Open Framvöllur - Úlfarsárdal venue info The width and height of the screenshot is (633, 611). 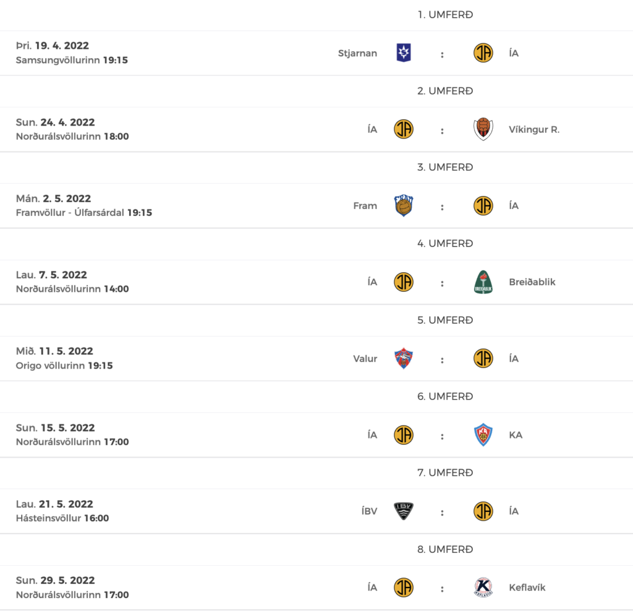coord(70,213)
